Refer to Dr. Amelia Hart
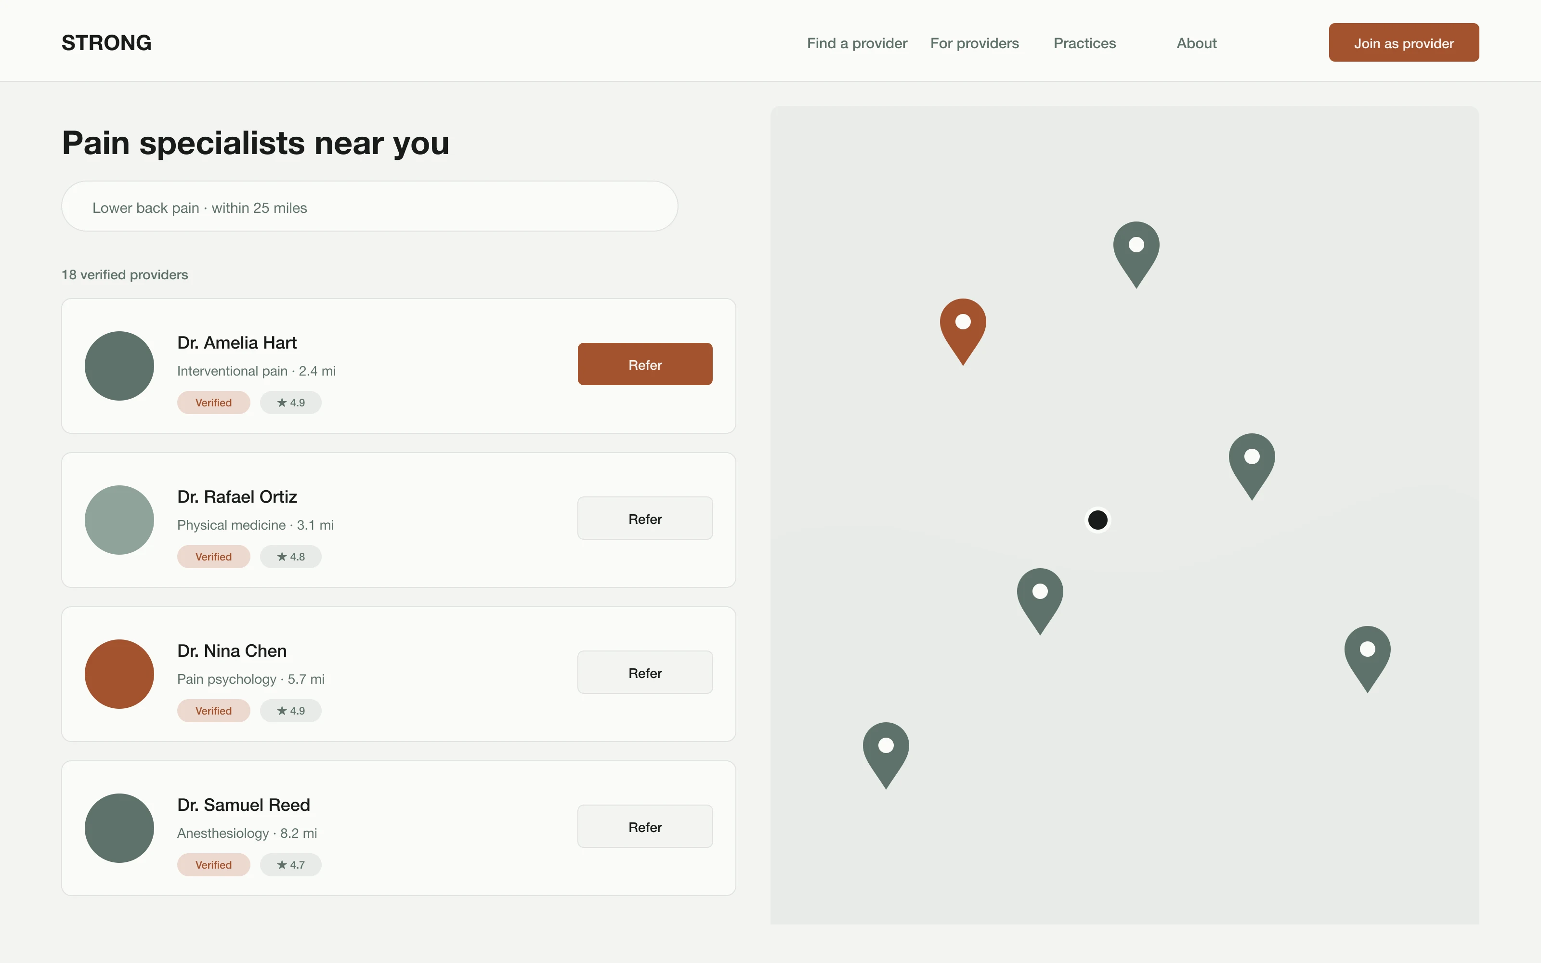The width and height of the screenshot is (1541, 963). [x=645, y=364]
